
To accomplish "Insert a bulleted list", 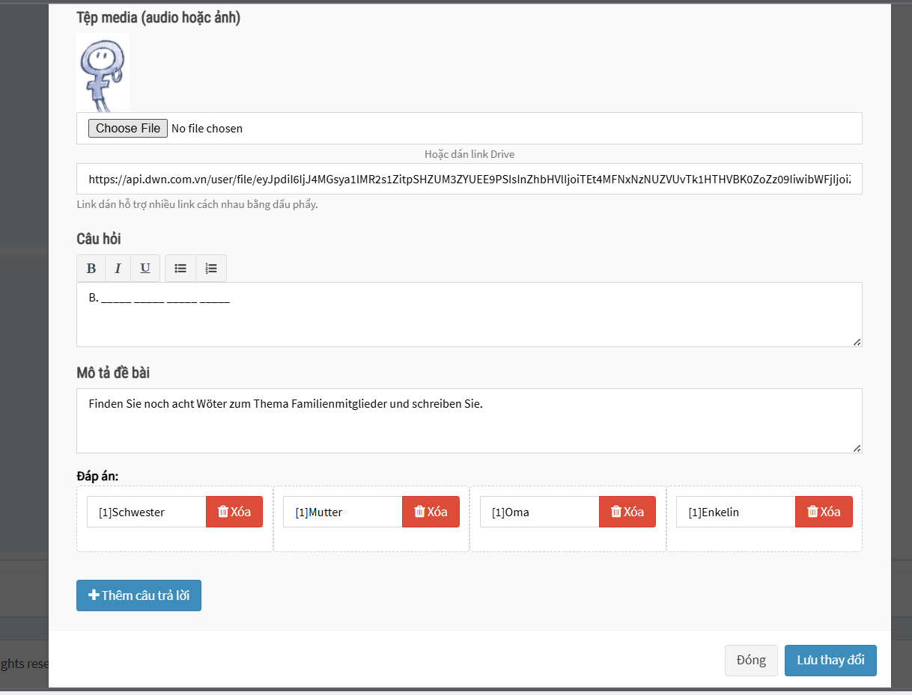I will point(180,269).
